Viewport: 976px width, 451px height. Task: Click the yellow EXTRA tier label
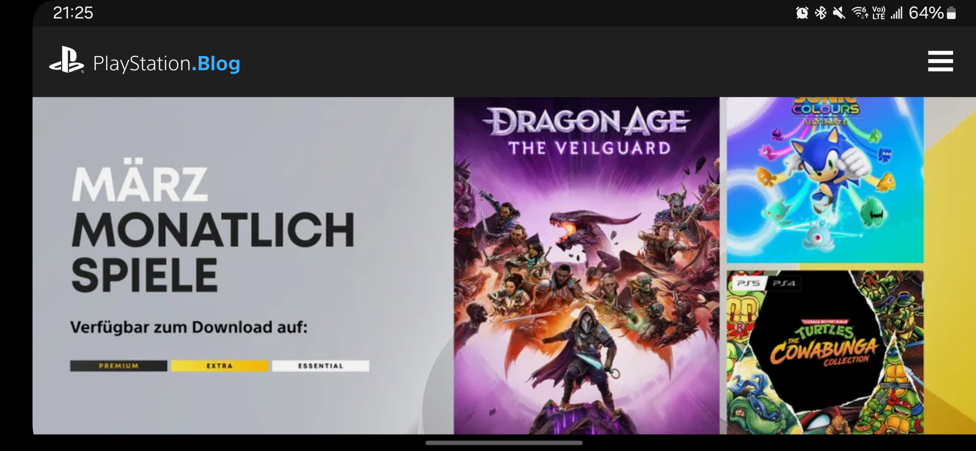220,366
